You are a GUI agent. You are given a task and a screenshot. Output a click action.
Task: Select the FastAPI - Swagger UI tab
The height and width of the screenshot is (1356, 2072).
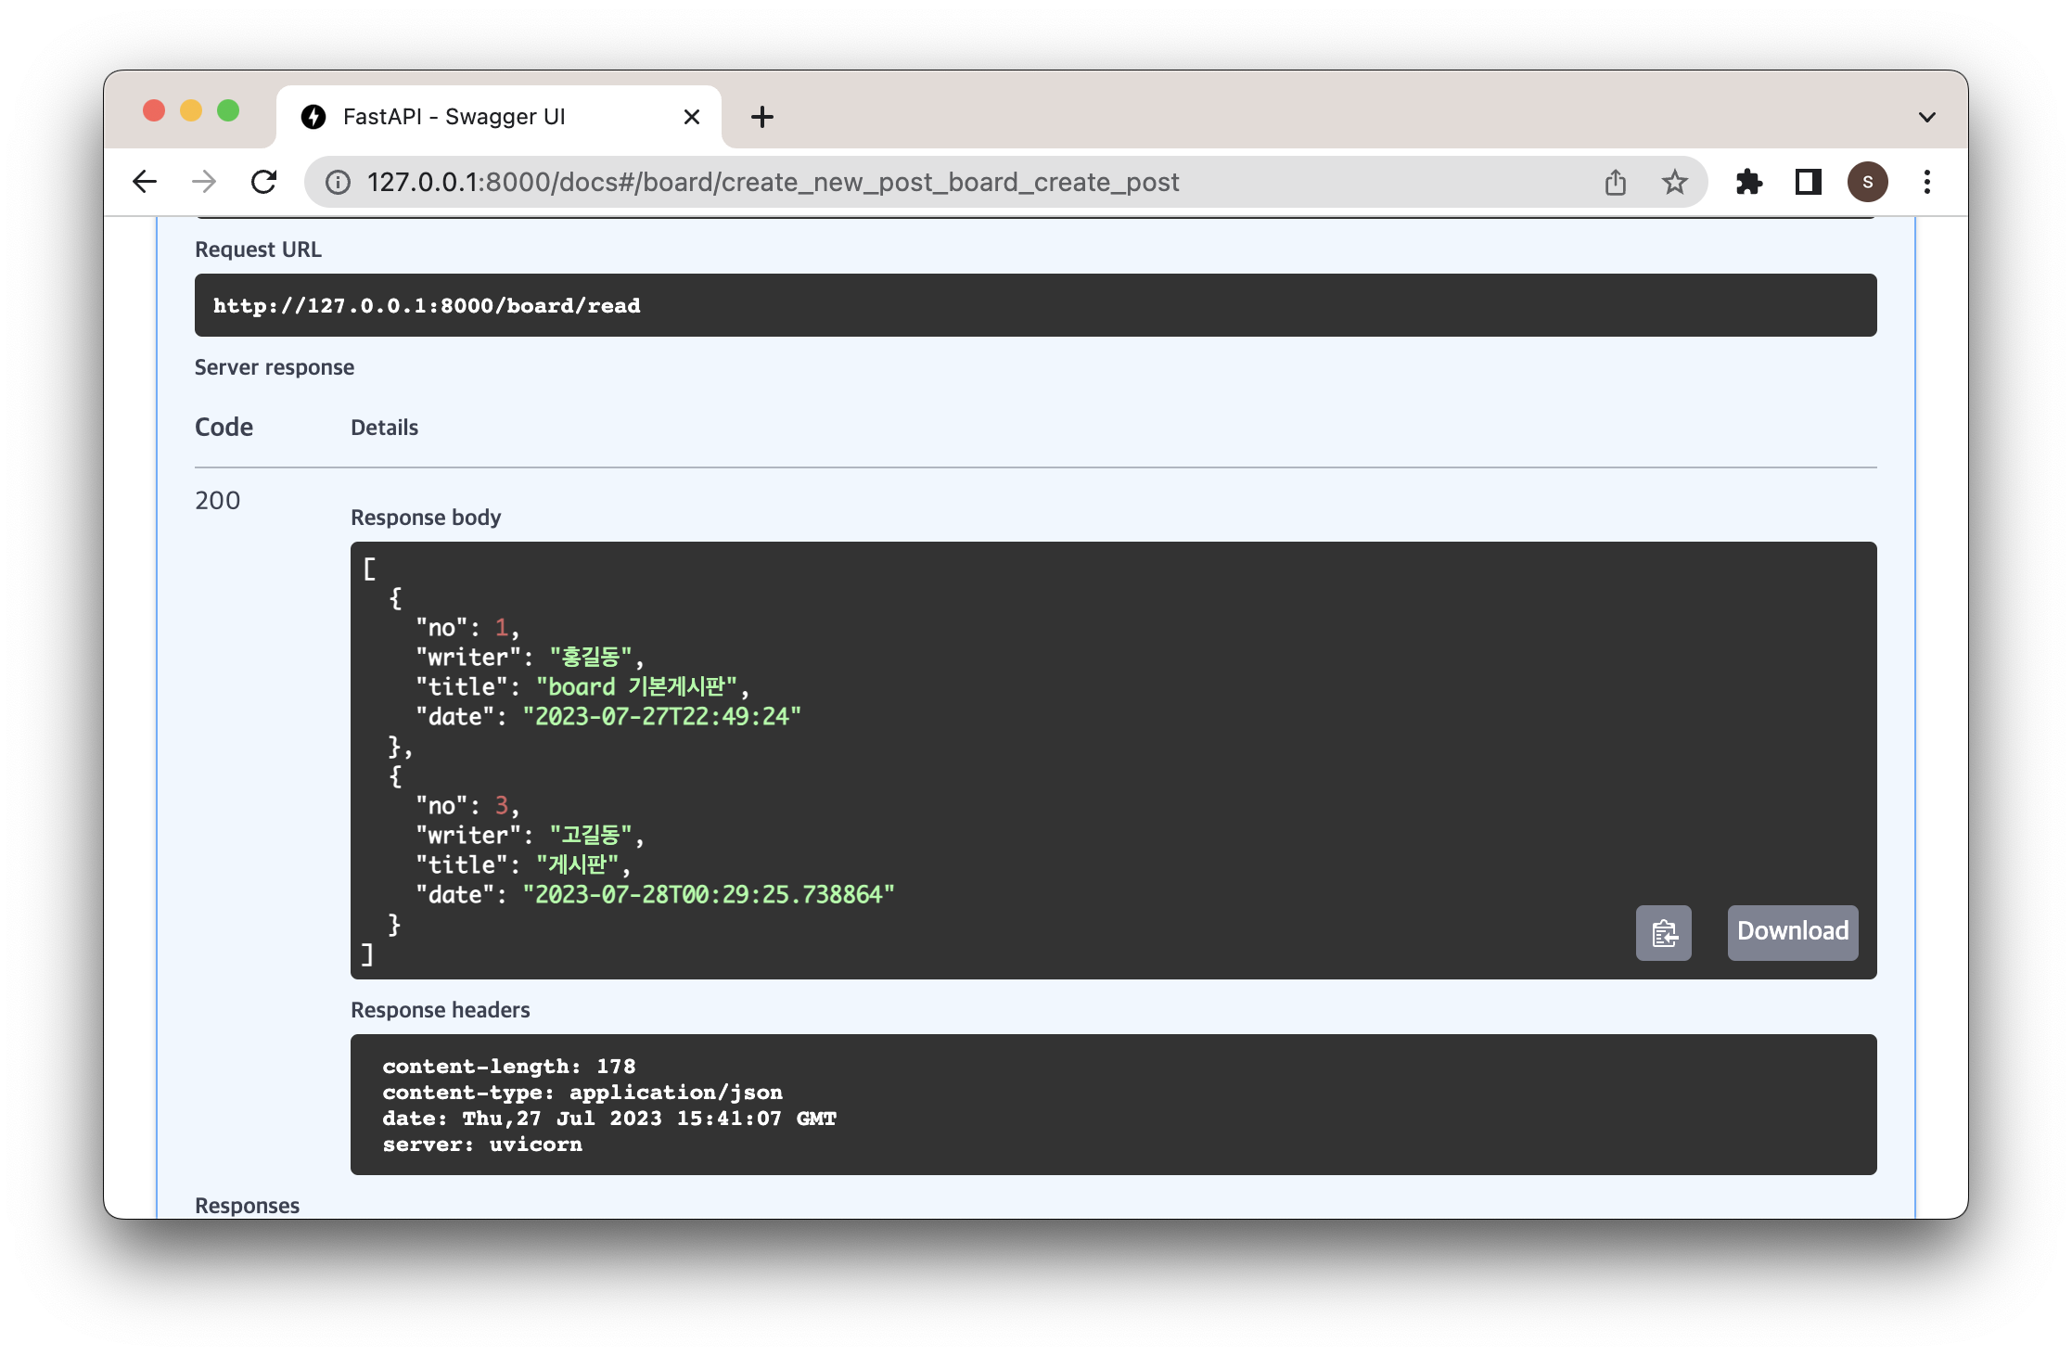click(454, 117)
